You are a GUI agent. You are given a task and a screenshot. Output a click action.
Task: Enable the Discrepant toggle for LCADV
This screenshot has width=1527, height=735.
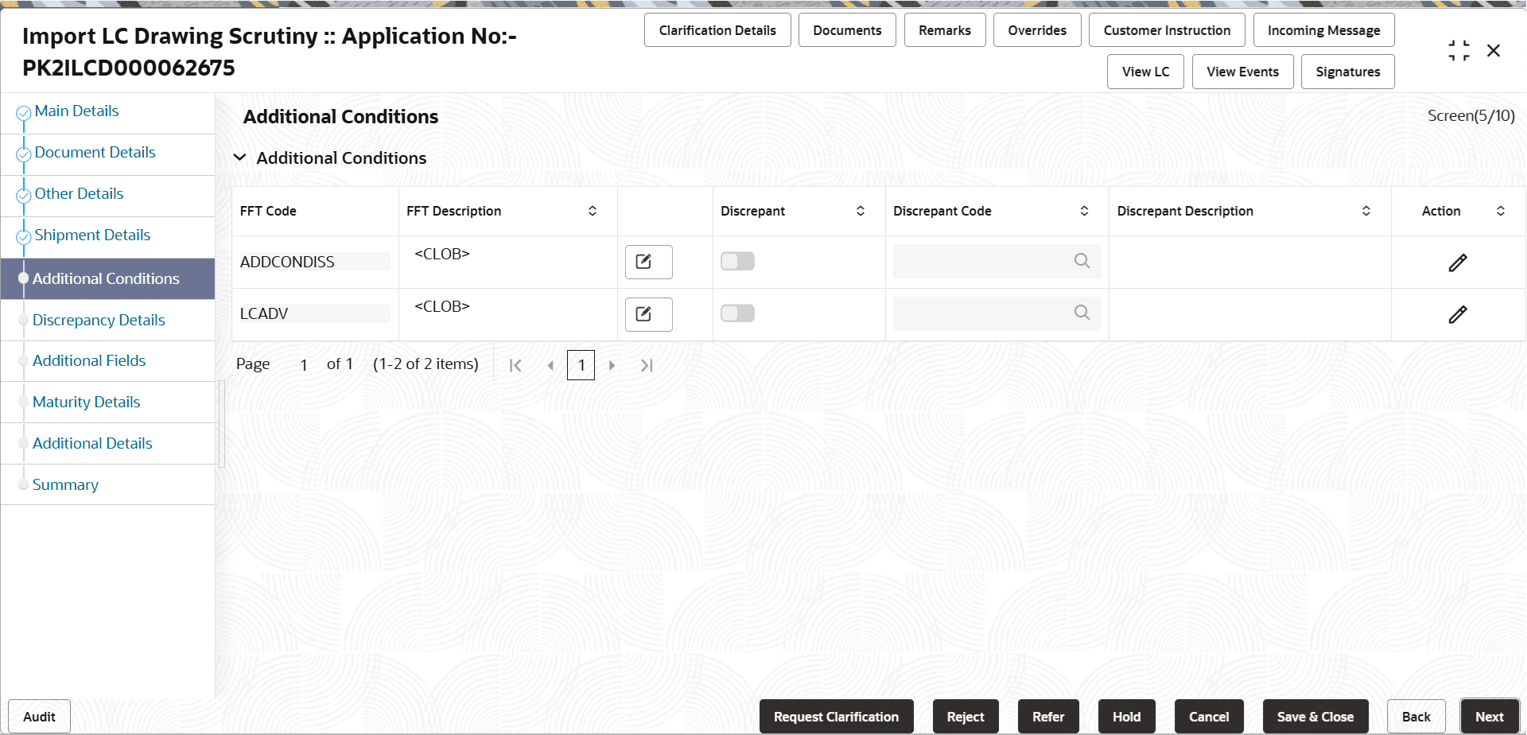click(x=736, y=313)
